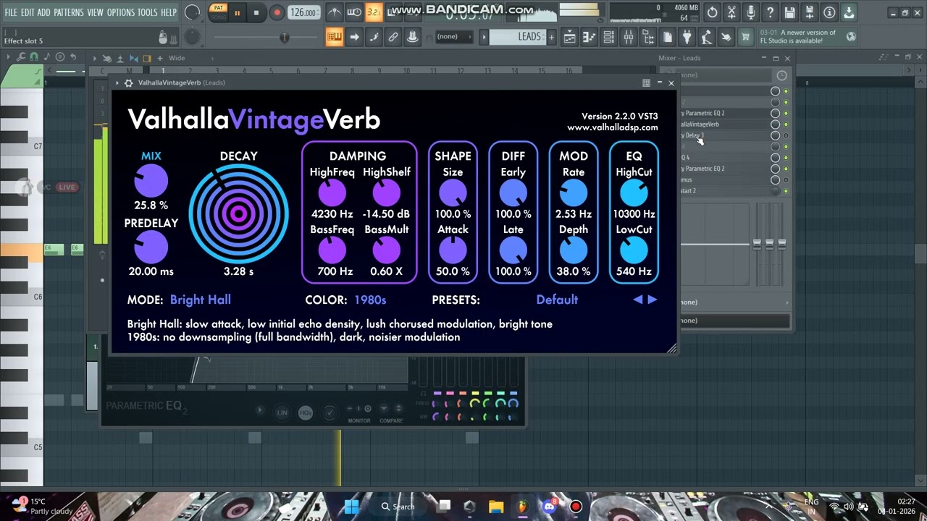Image resolution: width=927 pixels, height=521 pixels.
Task: Click the 126.000 tempo field
Action: (x=303, y=12)
